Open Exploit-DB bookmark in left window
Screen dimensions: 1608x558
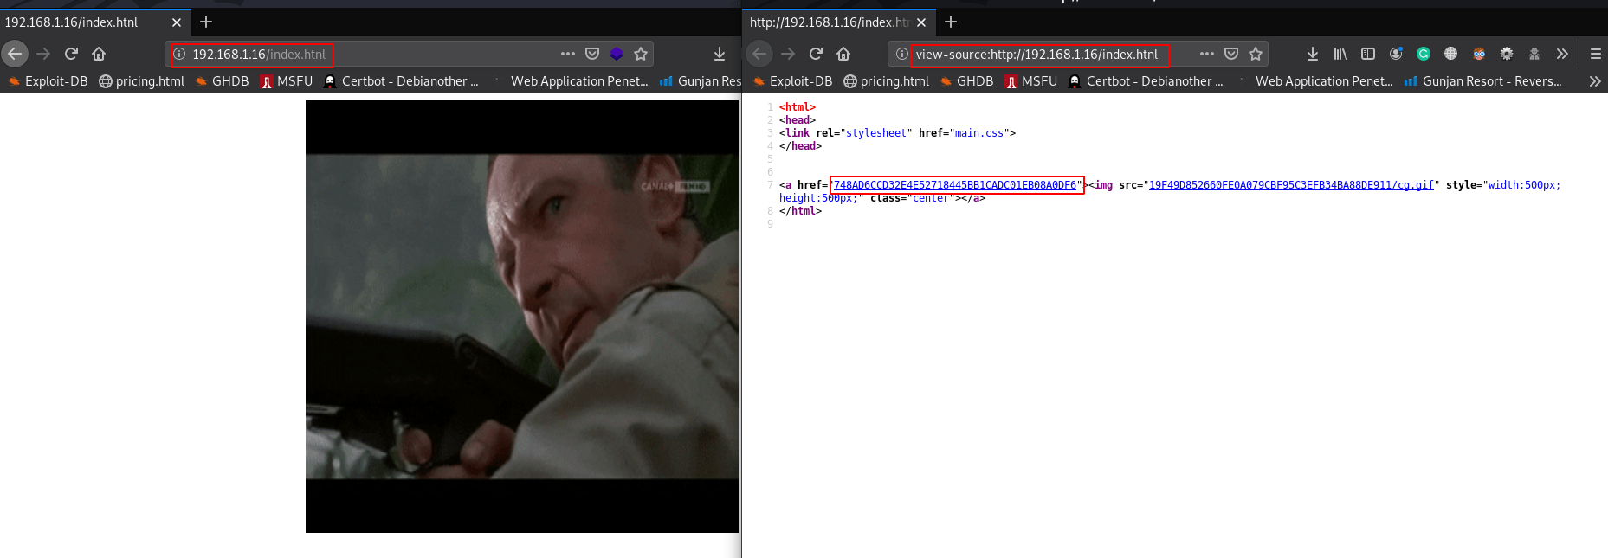point(48,81)
